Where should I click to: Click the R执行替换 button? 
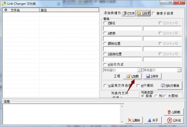coord(170,86)
